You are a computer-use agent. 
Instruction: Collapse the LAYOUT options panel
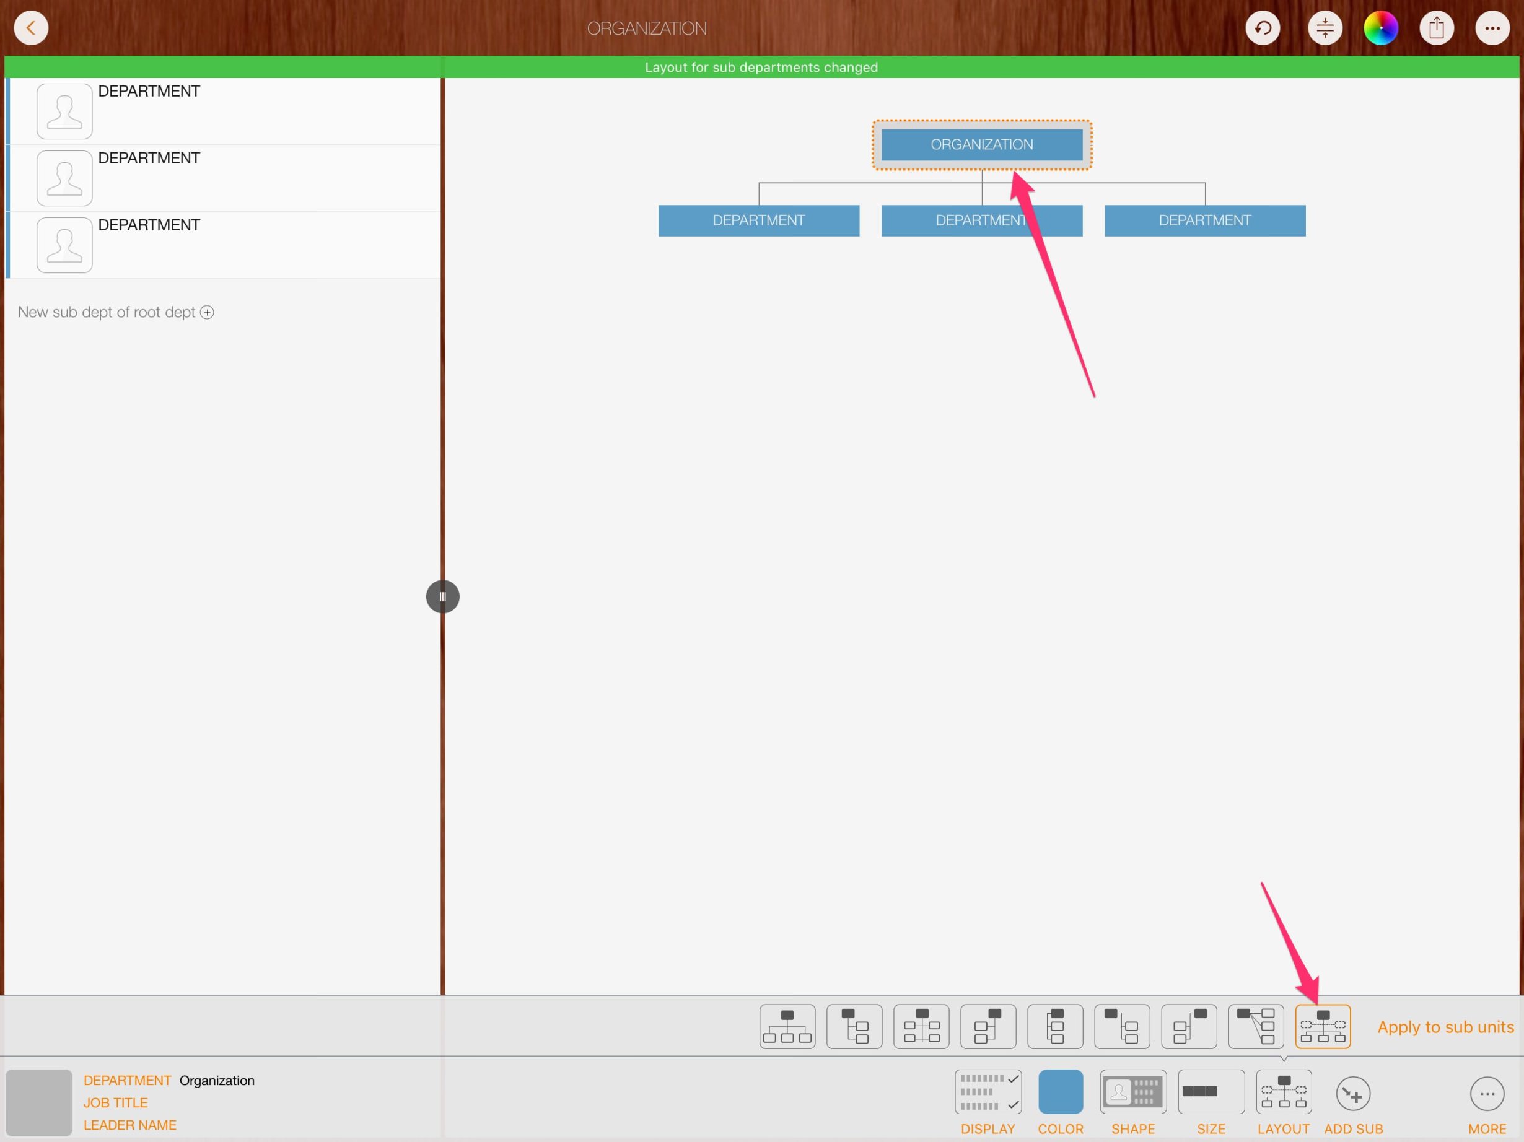1283,1092
